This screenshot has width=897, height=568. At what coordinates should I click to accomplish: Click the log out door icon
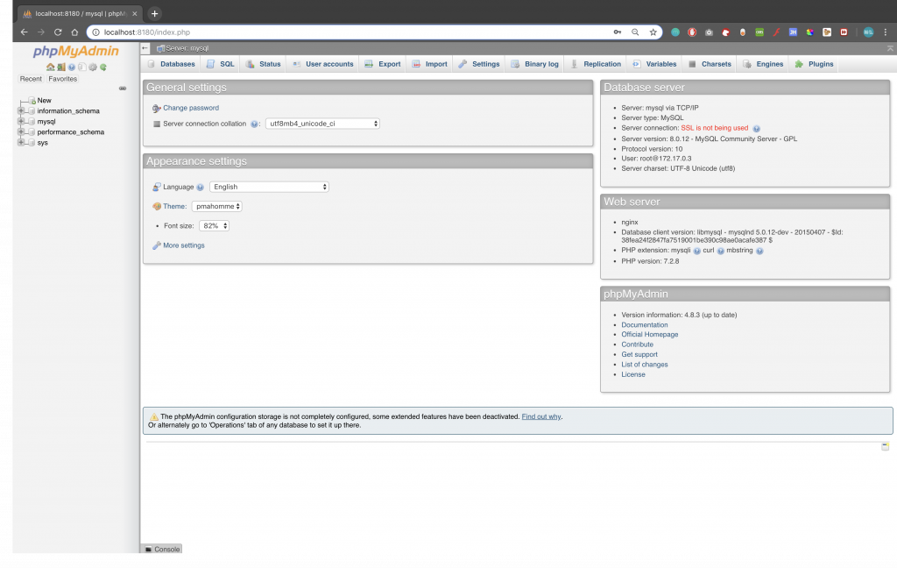(61, 67)
